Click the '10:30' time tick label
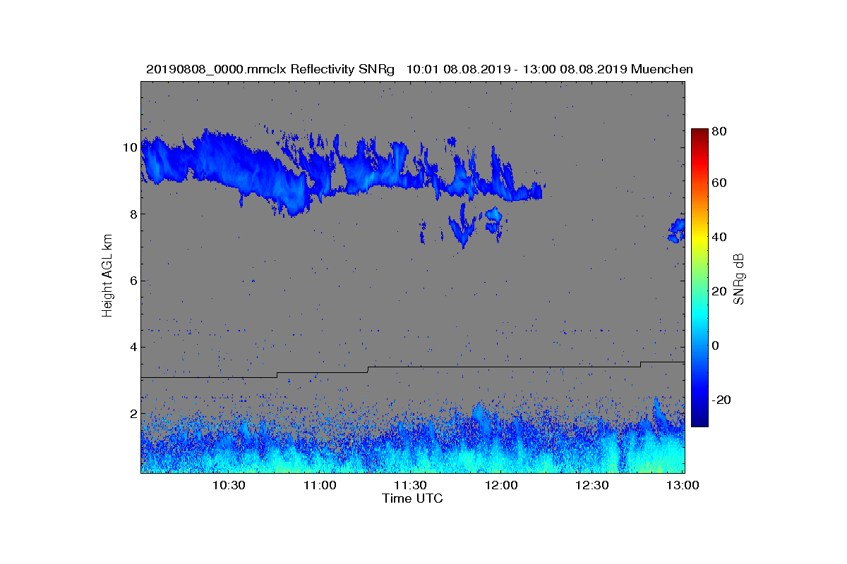 (x=229, y=485)
